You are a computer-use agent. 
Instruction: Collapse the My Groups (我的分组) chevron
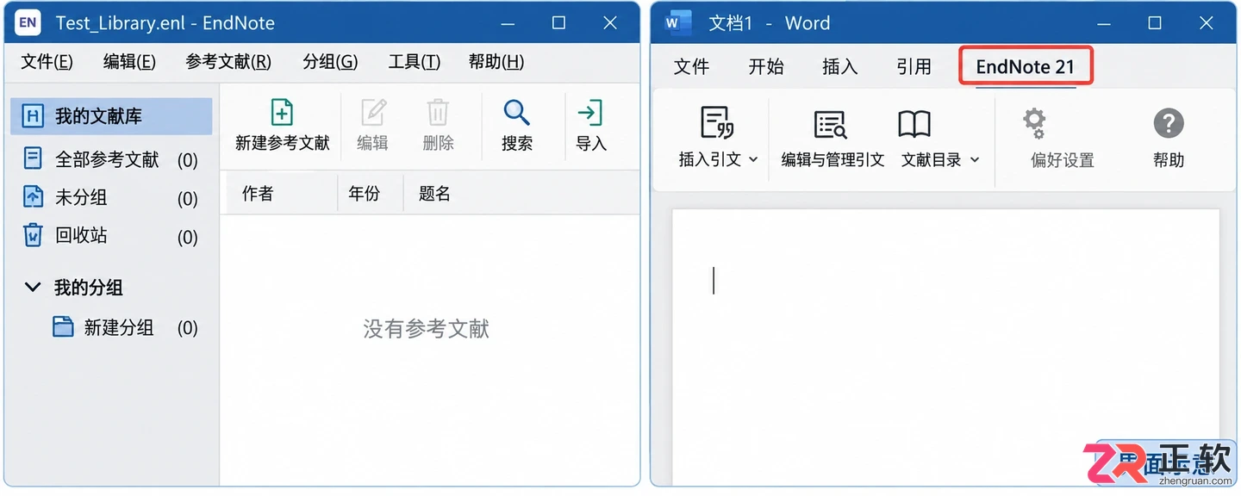pos(33,287)
